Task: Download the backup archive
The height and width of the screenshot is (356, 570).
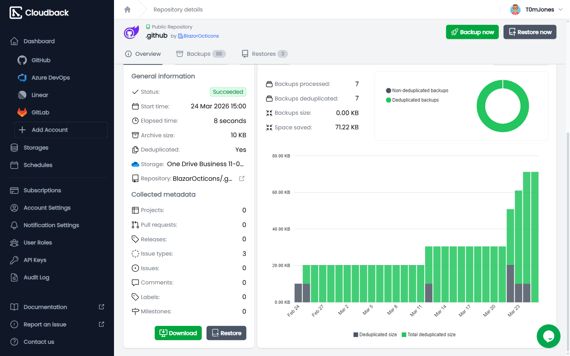Action: click(x=178, y=333)
